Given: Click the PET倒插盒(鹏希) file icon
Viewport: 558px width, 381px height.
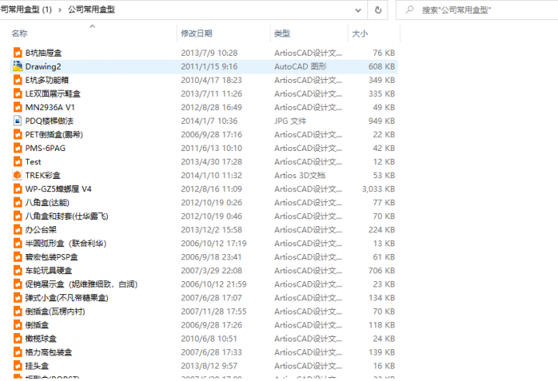Looking at the screenshot, I should tap(17, 135).
